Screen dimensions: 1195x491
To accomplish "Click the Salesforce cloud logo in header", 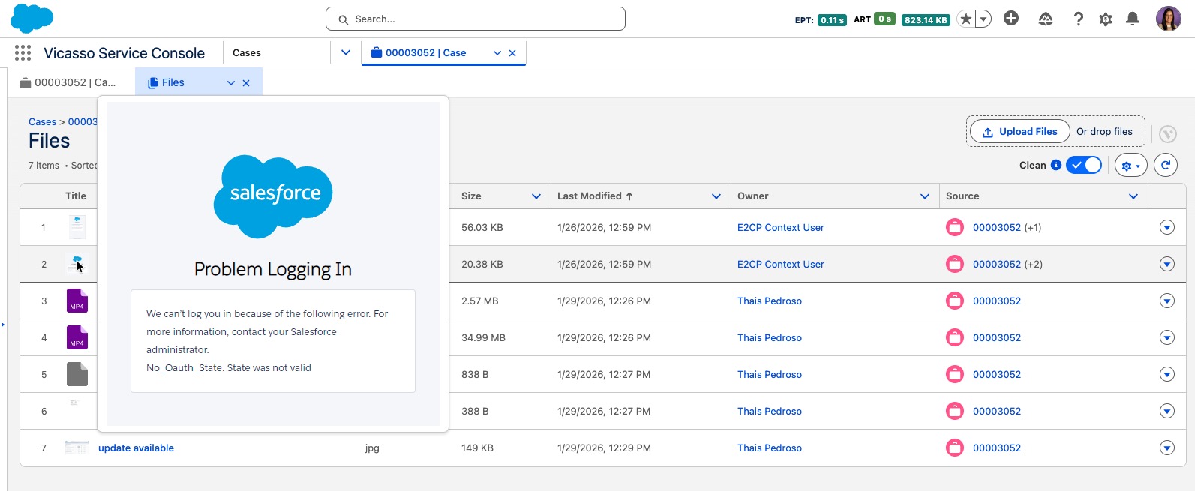I will [32, 19].
